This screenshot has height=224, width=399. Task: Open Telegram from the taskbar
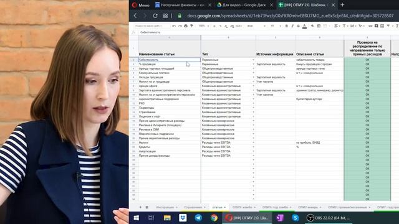pos(198,218)
